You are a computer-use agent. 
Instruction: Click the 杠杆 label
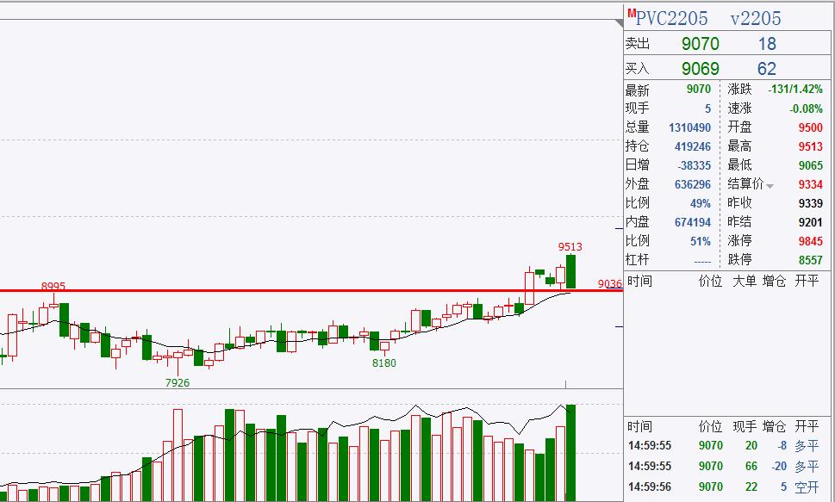click(x=637, y=260)
